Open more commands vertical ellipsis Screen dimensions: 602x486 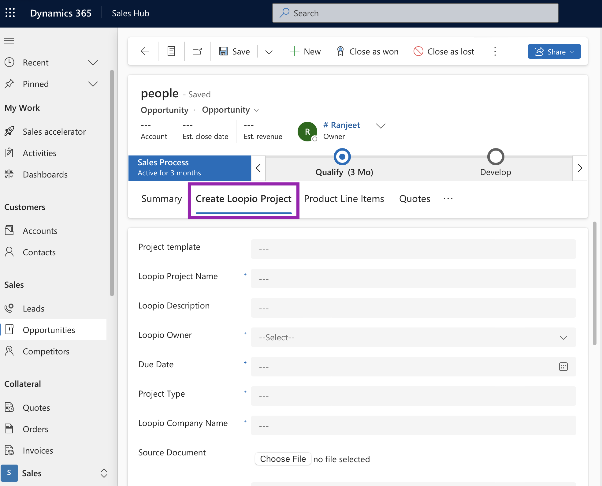tap(495, 51)
